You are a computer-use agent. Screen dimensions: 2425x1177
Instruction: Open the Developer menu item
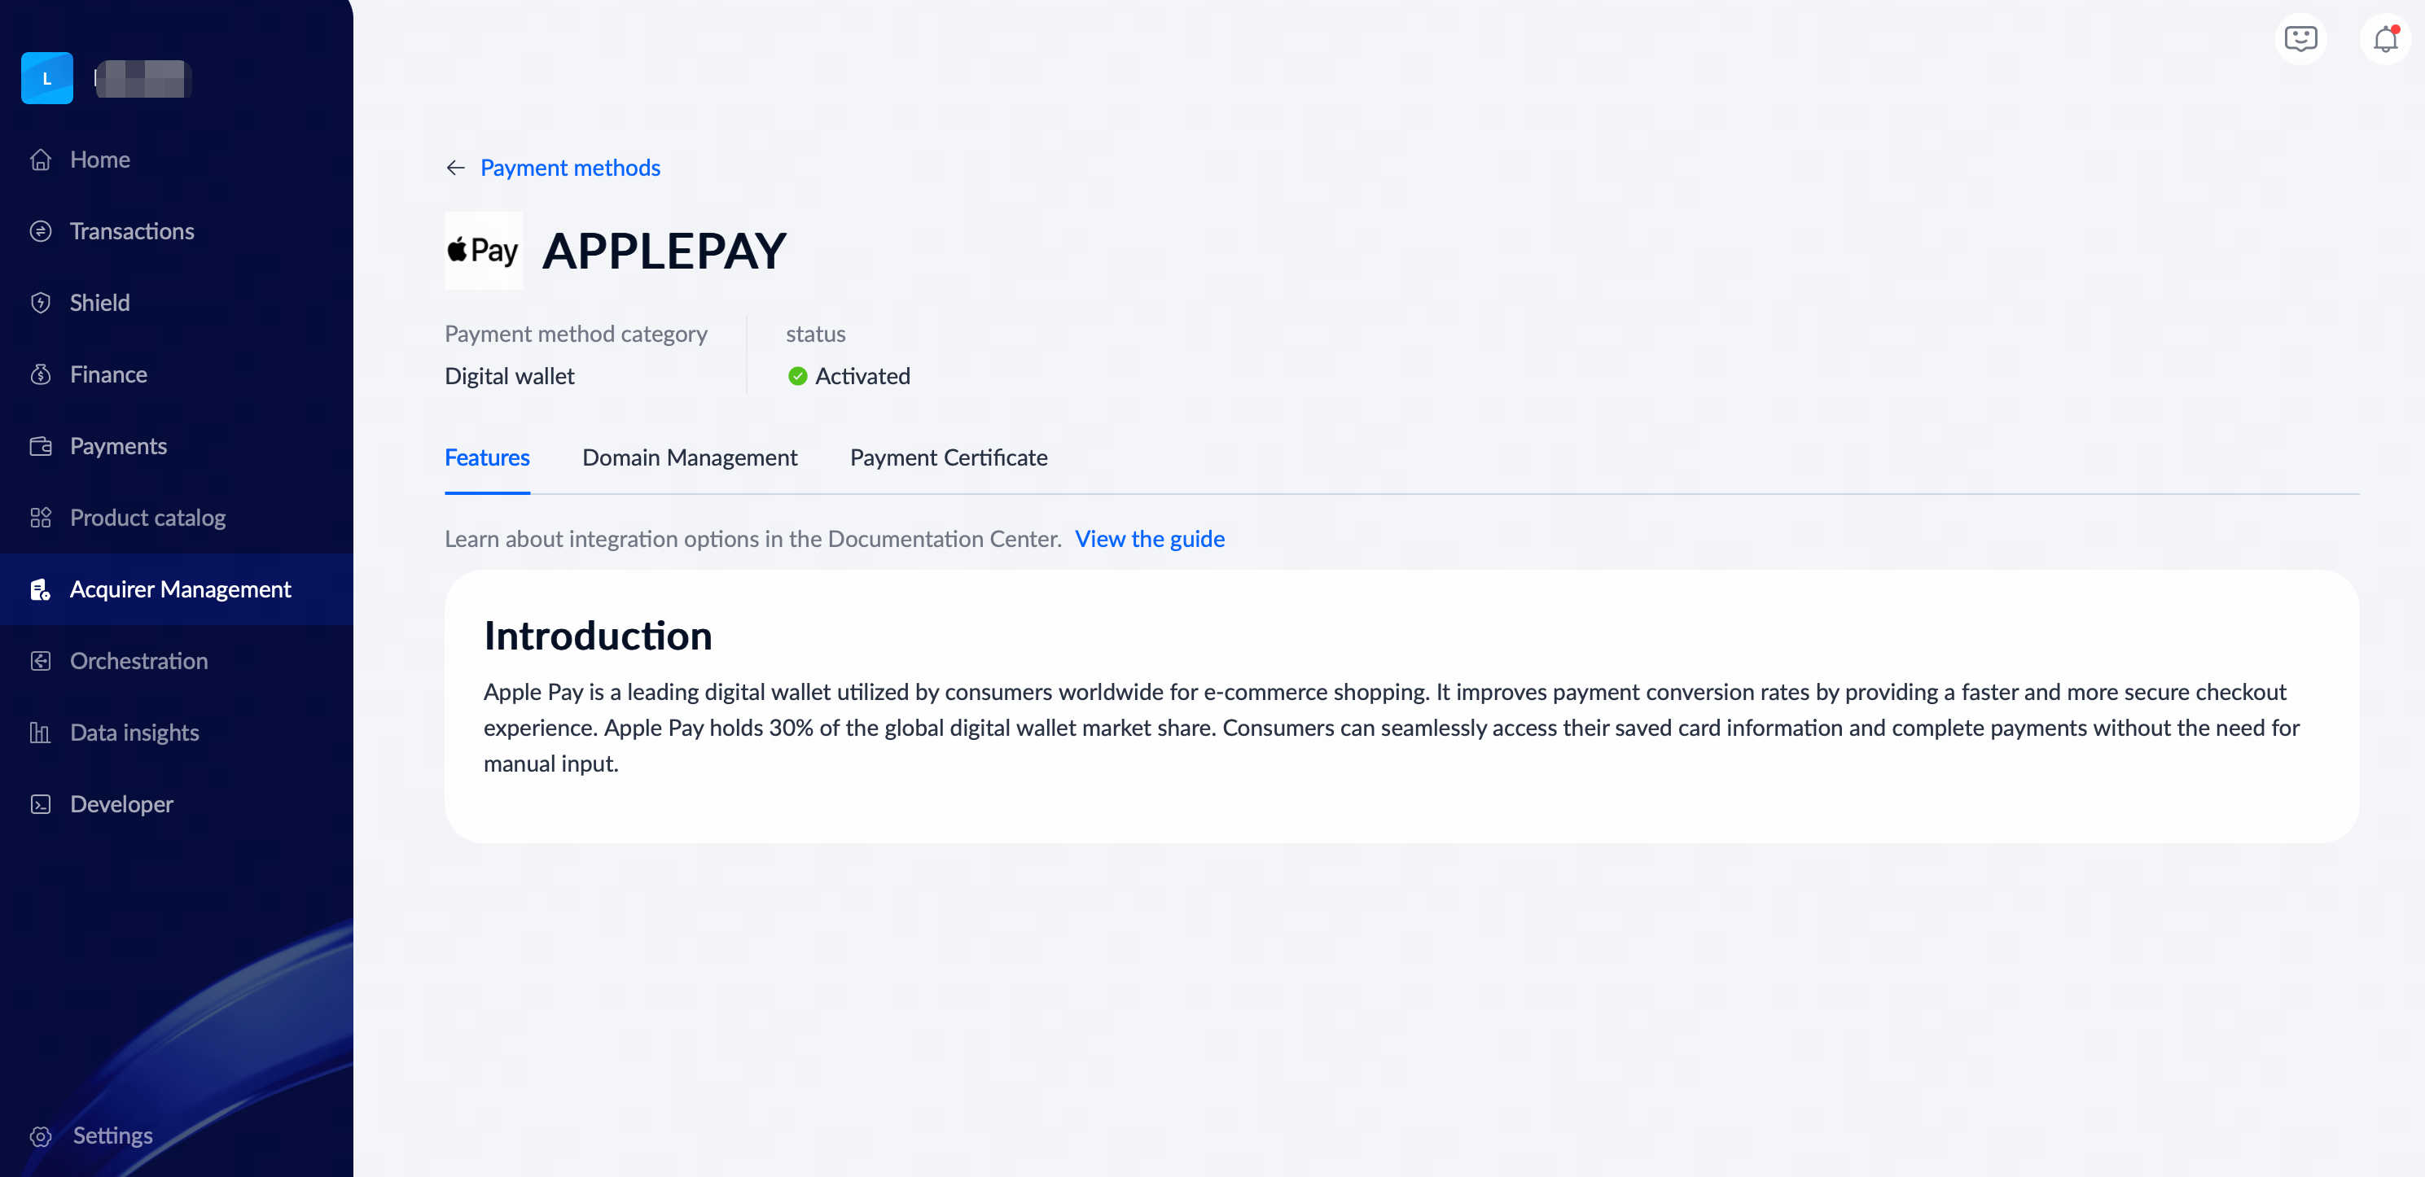[121, 804]
